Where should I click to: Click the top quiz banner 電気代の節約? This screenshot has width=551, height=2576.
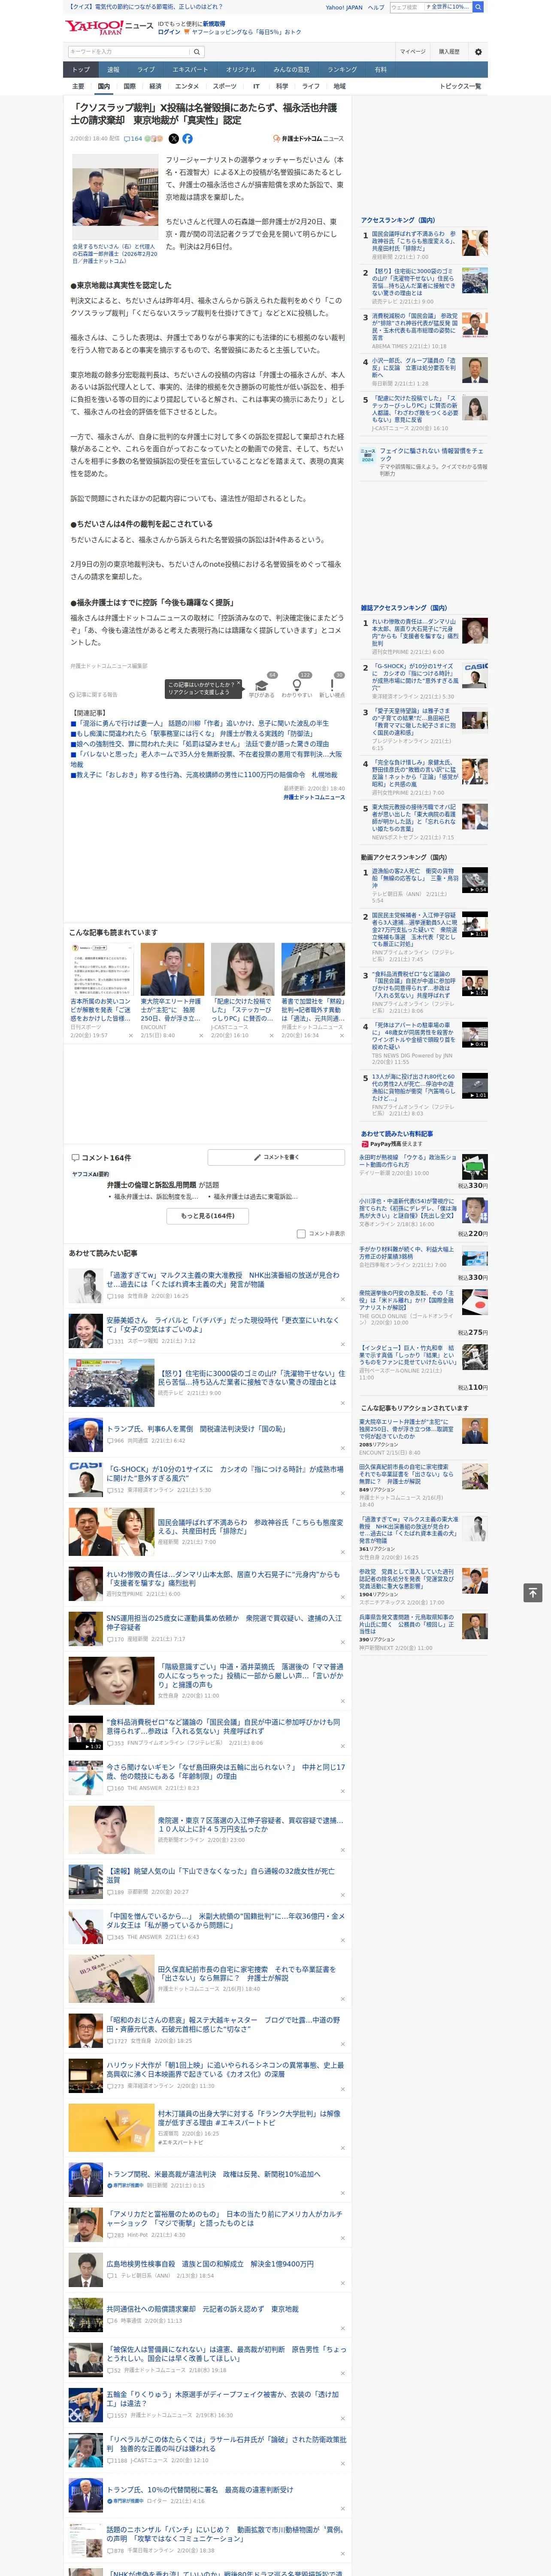[x=145, y=7]
